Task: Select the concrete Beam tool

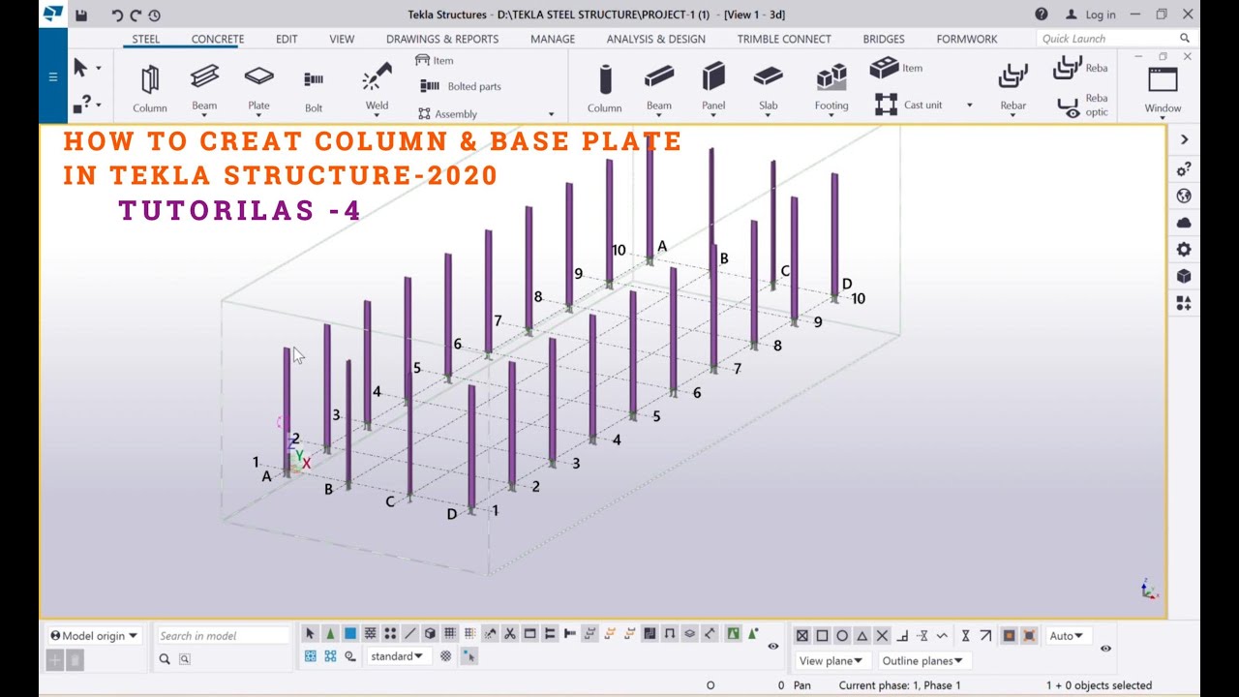Action: pyautogui.click(x=659, y=88)
